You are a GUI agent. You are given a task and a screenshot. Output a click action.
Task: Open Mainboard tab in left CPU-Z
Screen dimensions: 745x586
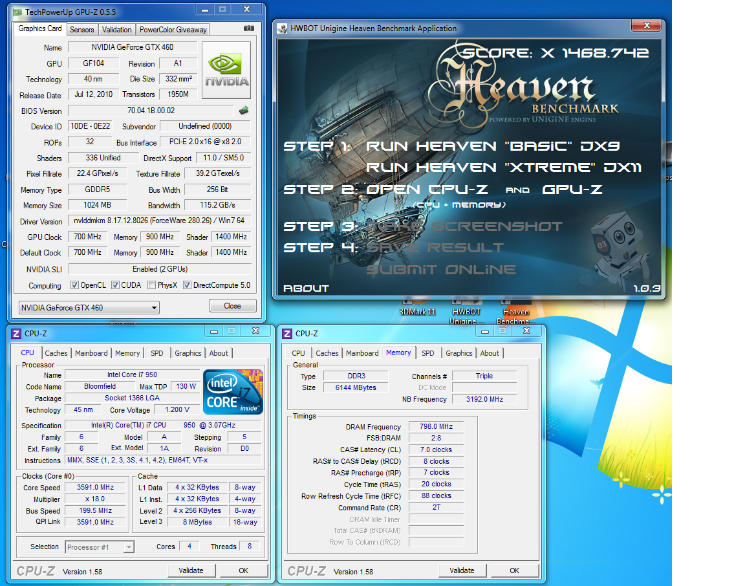[x=91, y=353]
